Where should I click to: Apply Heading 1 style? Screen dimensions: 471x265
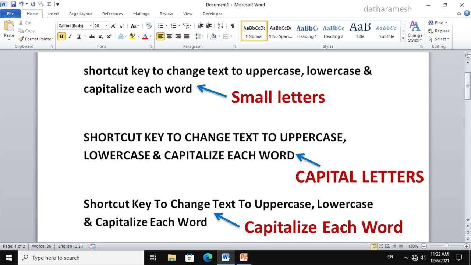point(307,31)
